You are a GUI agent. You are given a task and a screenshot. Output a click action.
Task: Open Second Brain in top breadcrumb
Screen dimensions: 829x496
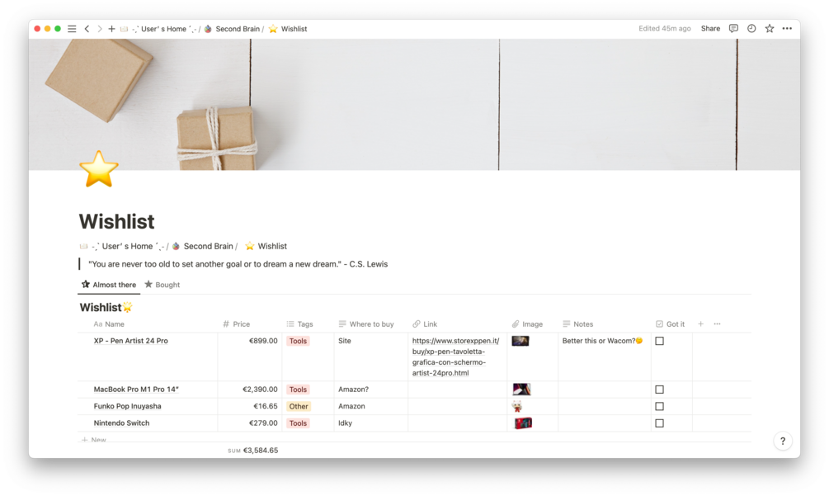(232, 29)
